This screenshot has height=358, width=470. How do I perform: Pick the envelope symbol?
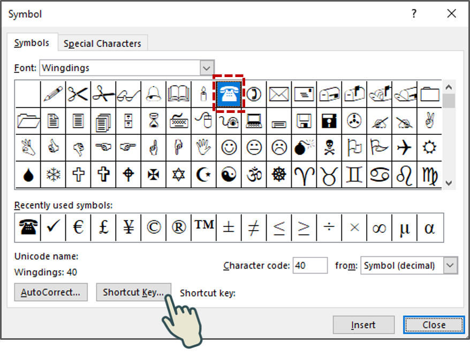tap(279, 94)
